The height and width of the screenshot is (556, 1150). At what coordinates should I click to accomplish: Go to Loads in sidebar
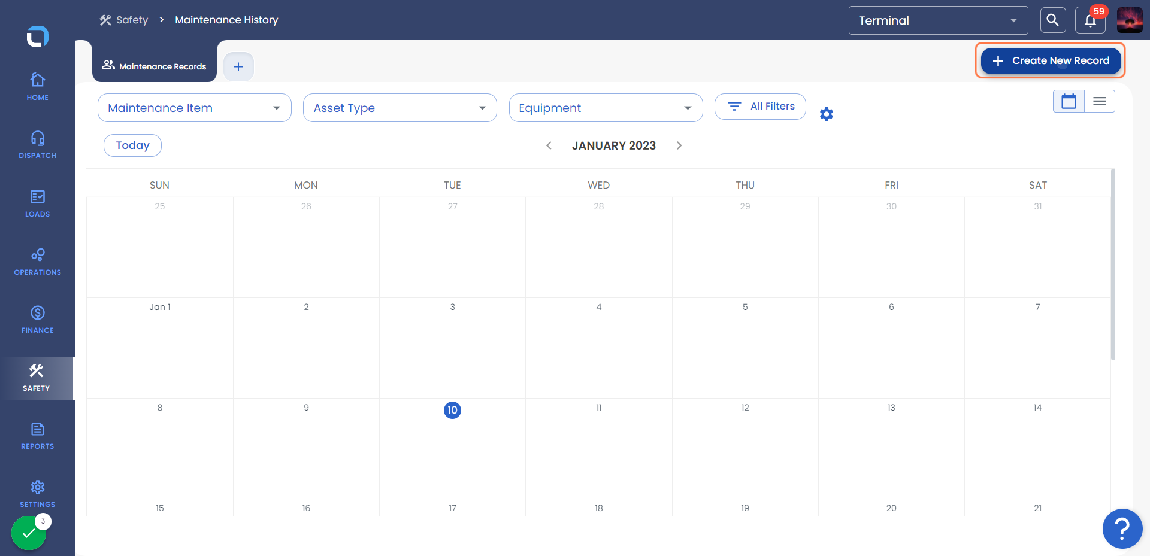37,203
